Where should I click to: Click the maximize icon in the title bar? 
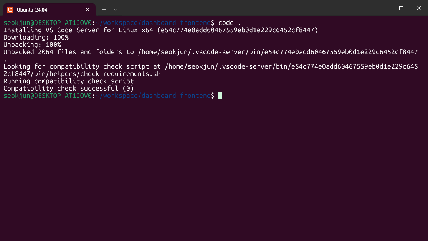pyautogui.click(x=401, y=8)
